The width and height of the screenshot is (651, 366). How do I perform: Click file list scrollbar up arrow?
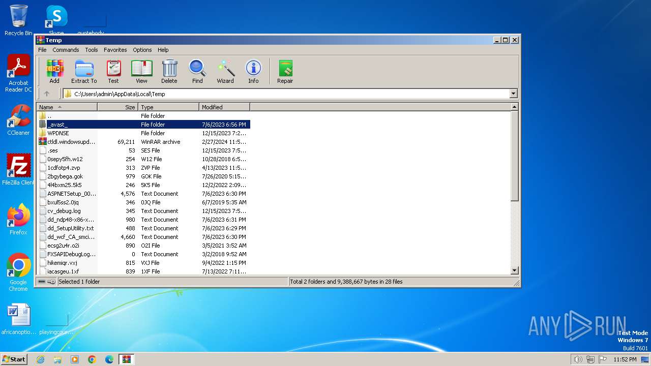tap(514, 107)
